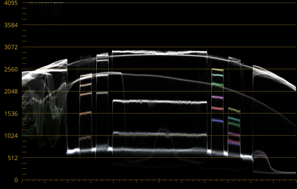Viewport: 297px width, 189px height.
Task: Click the orange trace in left stepped column
Action: (85, 113)
